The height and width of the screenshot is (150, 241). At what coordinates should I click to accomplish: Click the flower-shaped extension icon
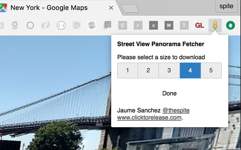pyautogui.click(x=15, y=25)
